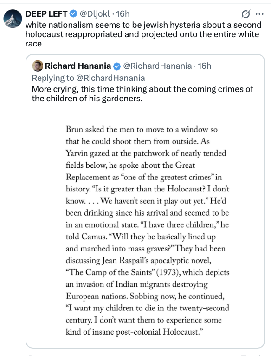Open DEEP LEFT's mountain profile avatar

tap(13, 19)
